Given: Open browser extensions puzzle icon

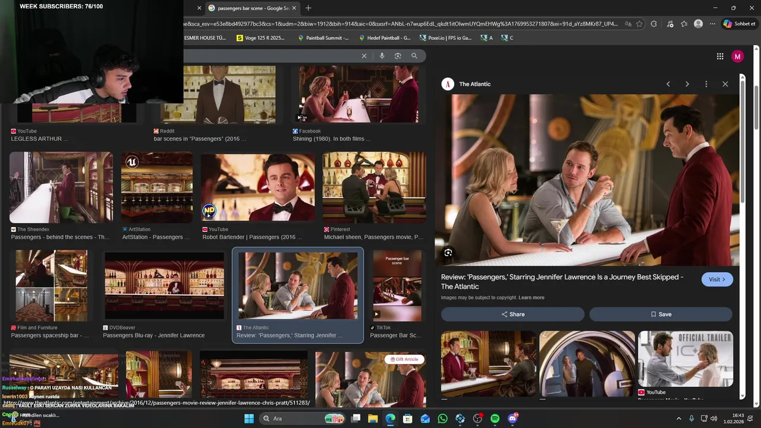Looking at the screenshot, I should point(654,24).
